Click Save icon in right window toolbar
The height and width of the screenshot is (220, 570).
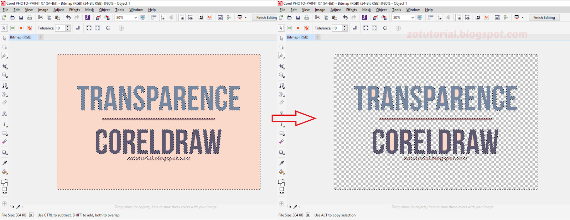click(x=298, y=17)
